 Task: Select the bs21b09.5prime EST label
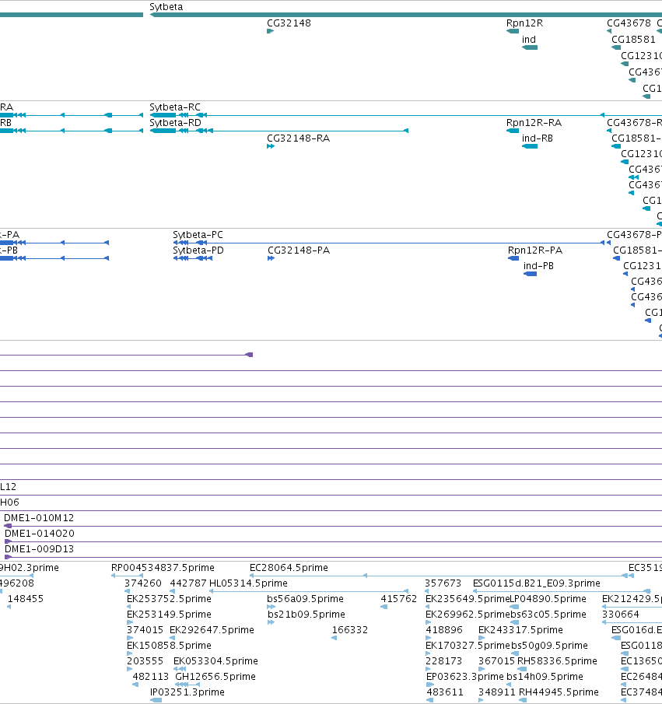(x=306, y=615)
